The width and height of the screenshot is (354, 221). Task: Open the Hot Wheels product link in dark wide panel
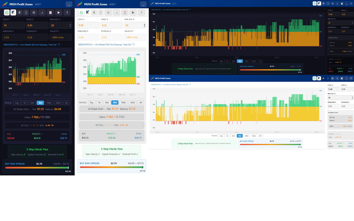pyautogui.click(x=170, y=9)
